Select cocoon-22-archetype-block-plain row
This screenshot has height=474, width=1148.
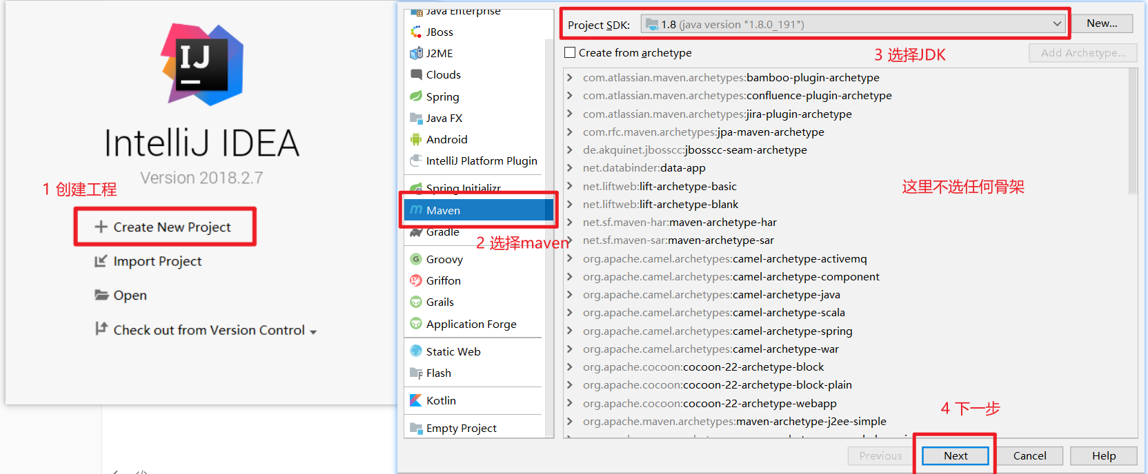pos(846,384)
